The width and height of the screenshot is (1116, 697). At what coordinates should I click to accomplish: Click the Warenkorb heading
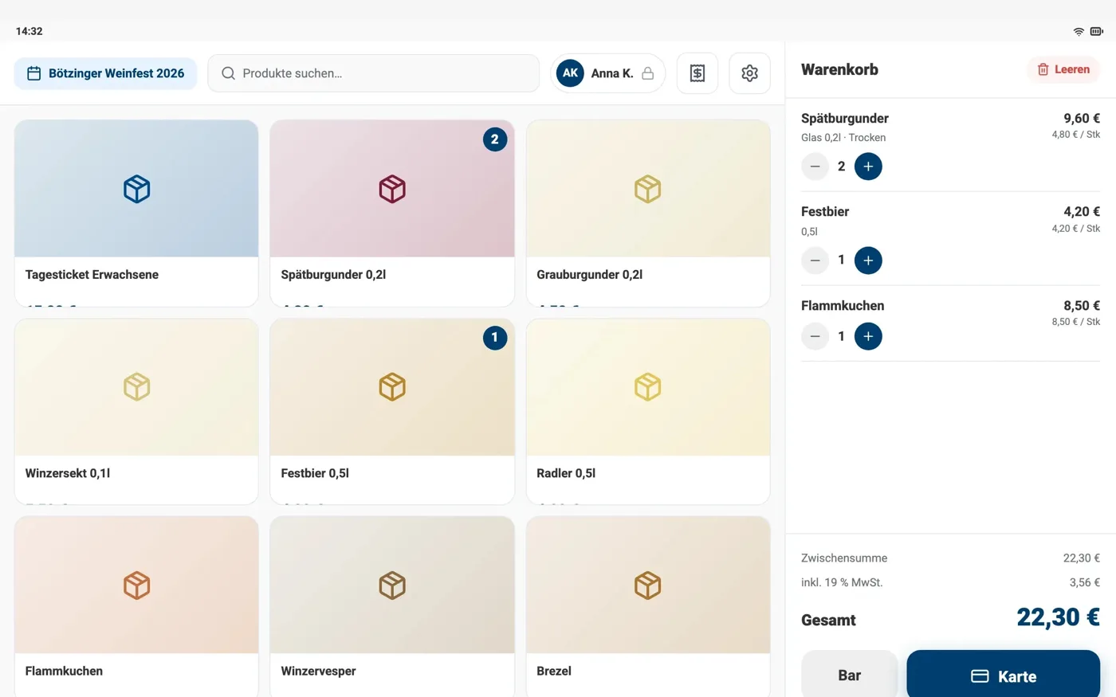[x=839, y=69]
